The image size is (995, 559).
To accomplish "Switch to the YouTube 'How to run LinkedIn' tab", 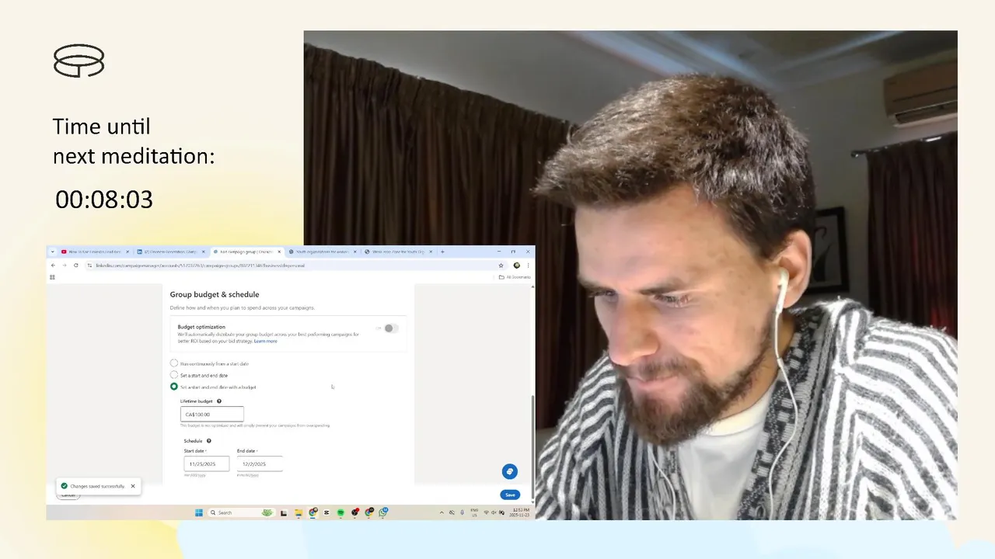I will tap(93, 252).
